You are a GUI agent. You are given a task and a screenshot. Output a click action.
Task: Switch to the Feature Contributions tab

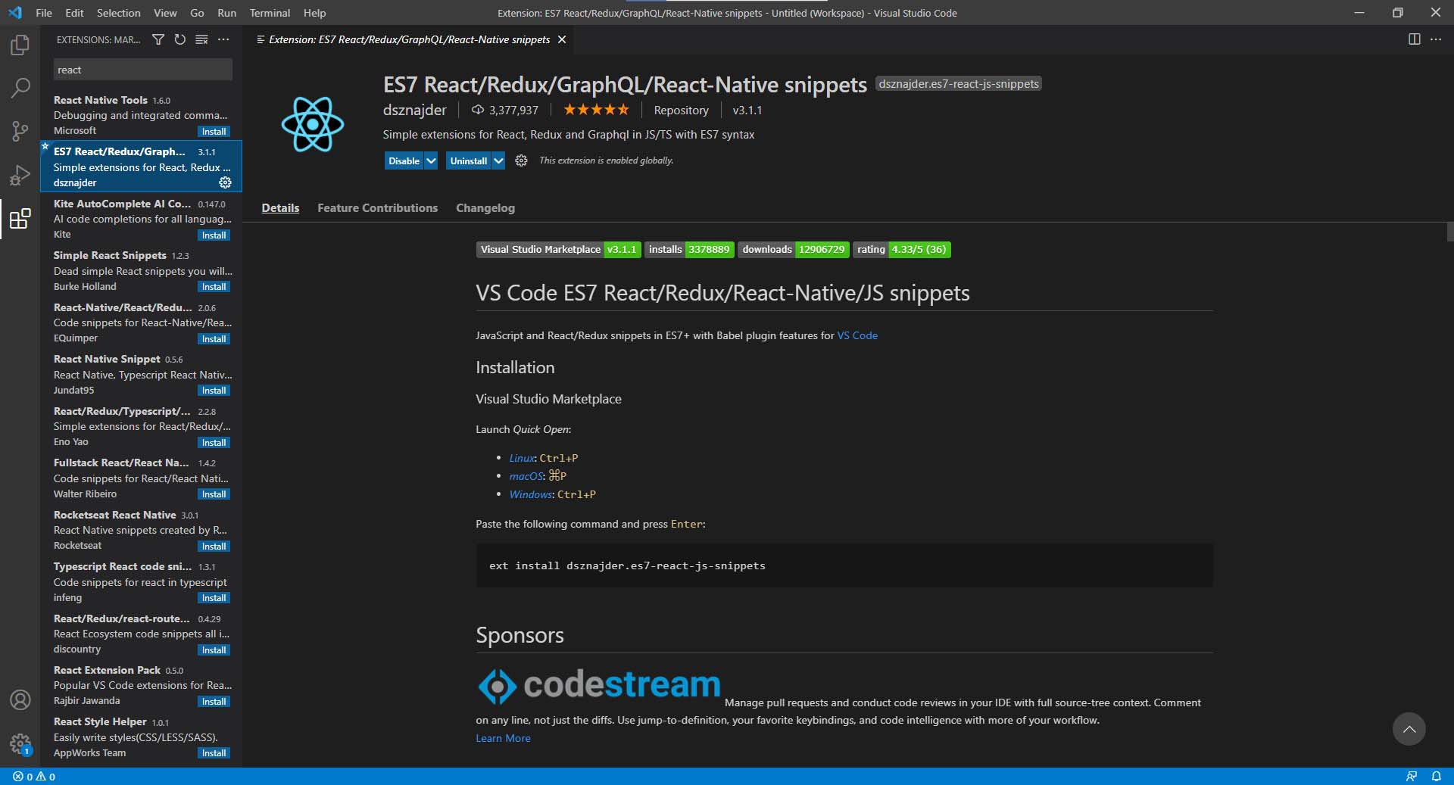377,208
